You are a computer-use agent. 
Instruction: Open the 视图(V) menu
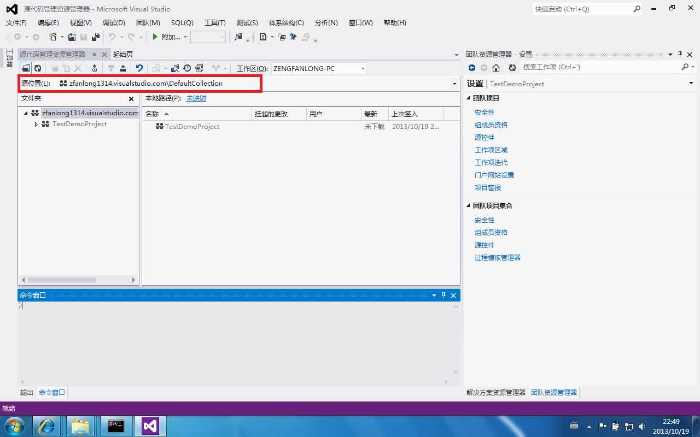(81, 23)
